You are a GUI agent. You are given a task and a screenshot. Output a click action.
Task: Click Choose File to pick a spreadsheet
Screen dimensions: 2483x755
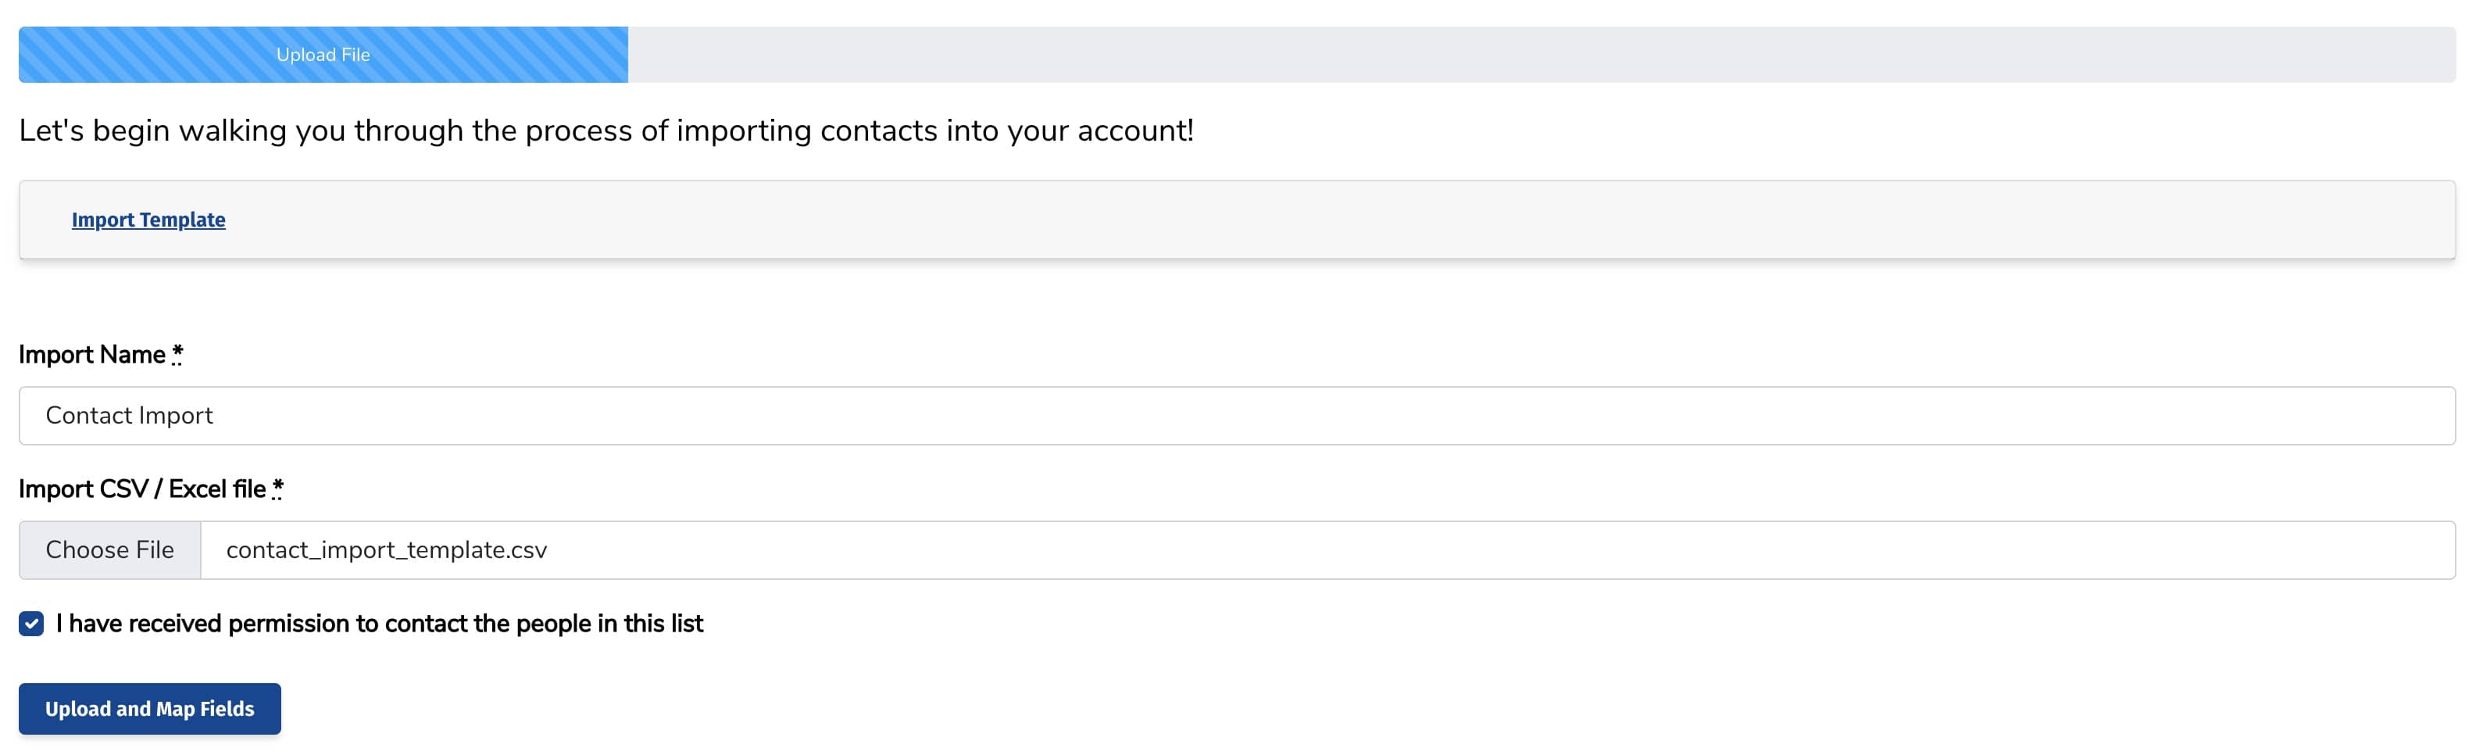point(109,549)
